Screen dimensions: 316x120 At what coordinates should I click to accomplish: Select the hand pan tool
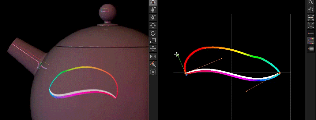[x=311, y=10]
